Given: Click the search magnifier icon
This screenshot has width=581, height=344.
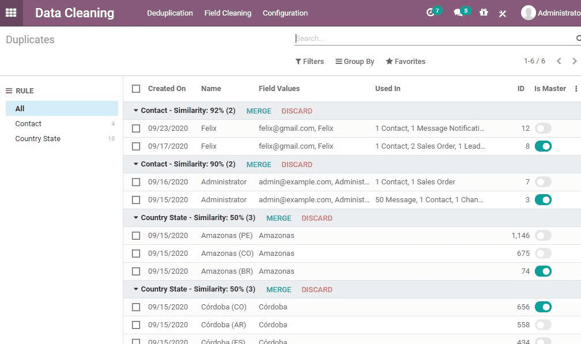Looking at the screenshot, I should [579, 38].
